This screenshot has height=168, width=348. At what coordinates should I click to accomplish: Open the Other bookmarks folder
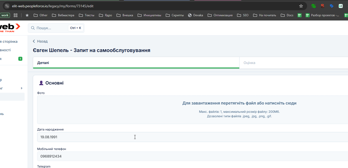40,15
